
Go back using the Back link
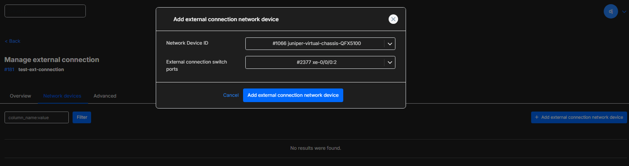point(12,41)
